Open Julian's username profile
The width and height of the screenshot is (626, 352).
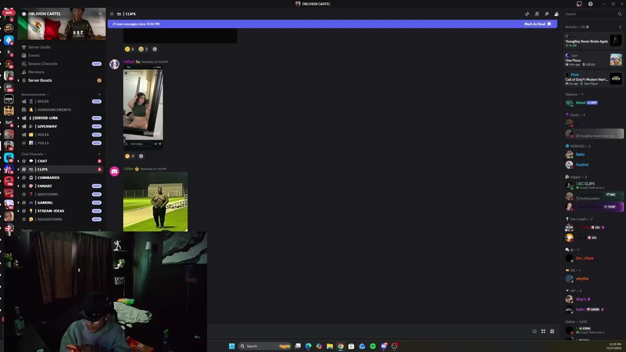pyautogui.click(x=128, y=169)
